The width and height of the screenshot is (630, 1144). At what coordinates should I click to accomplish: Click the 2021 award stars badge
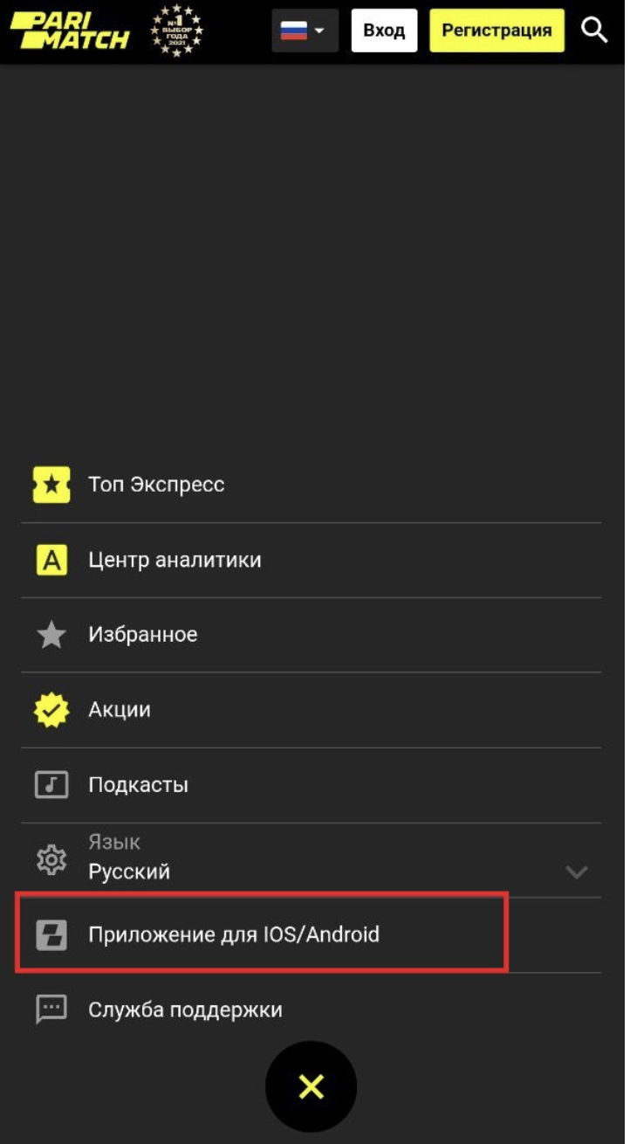[177, 31]
